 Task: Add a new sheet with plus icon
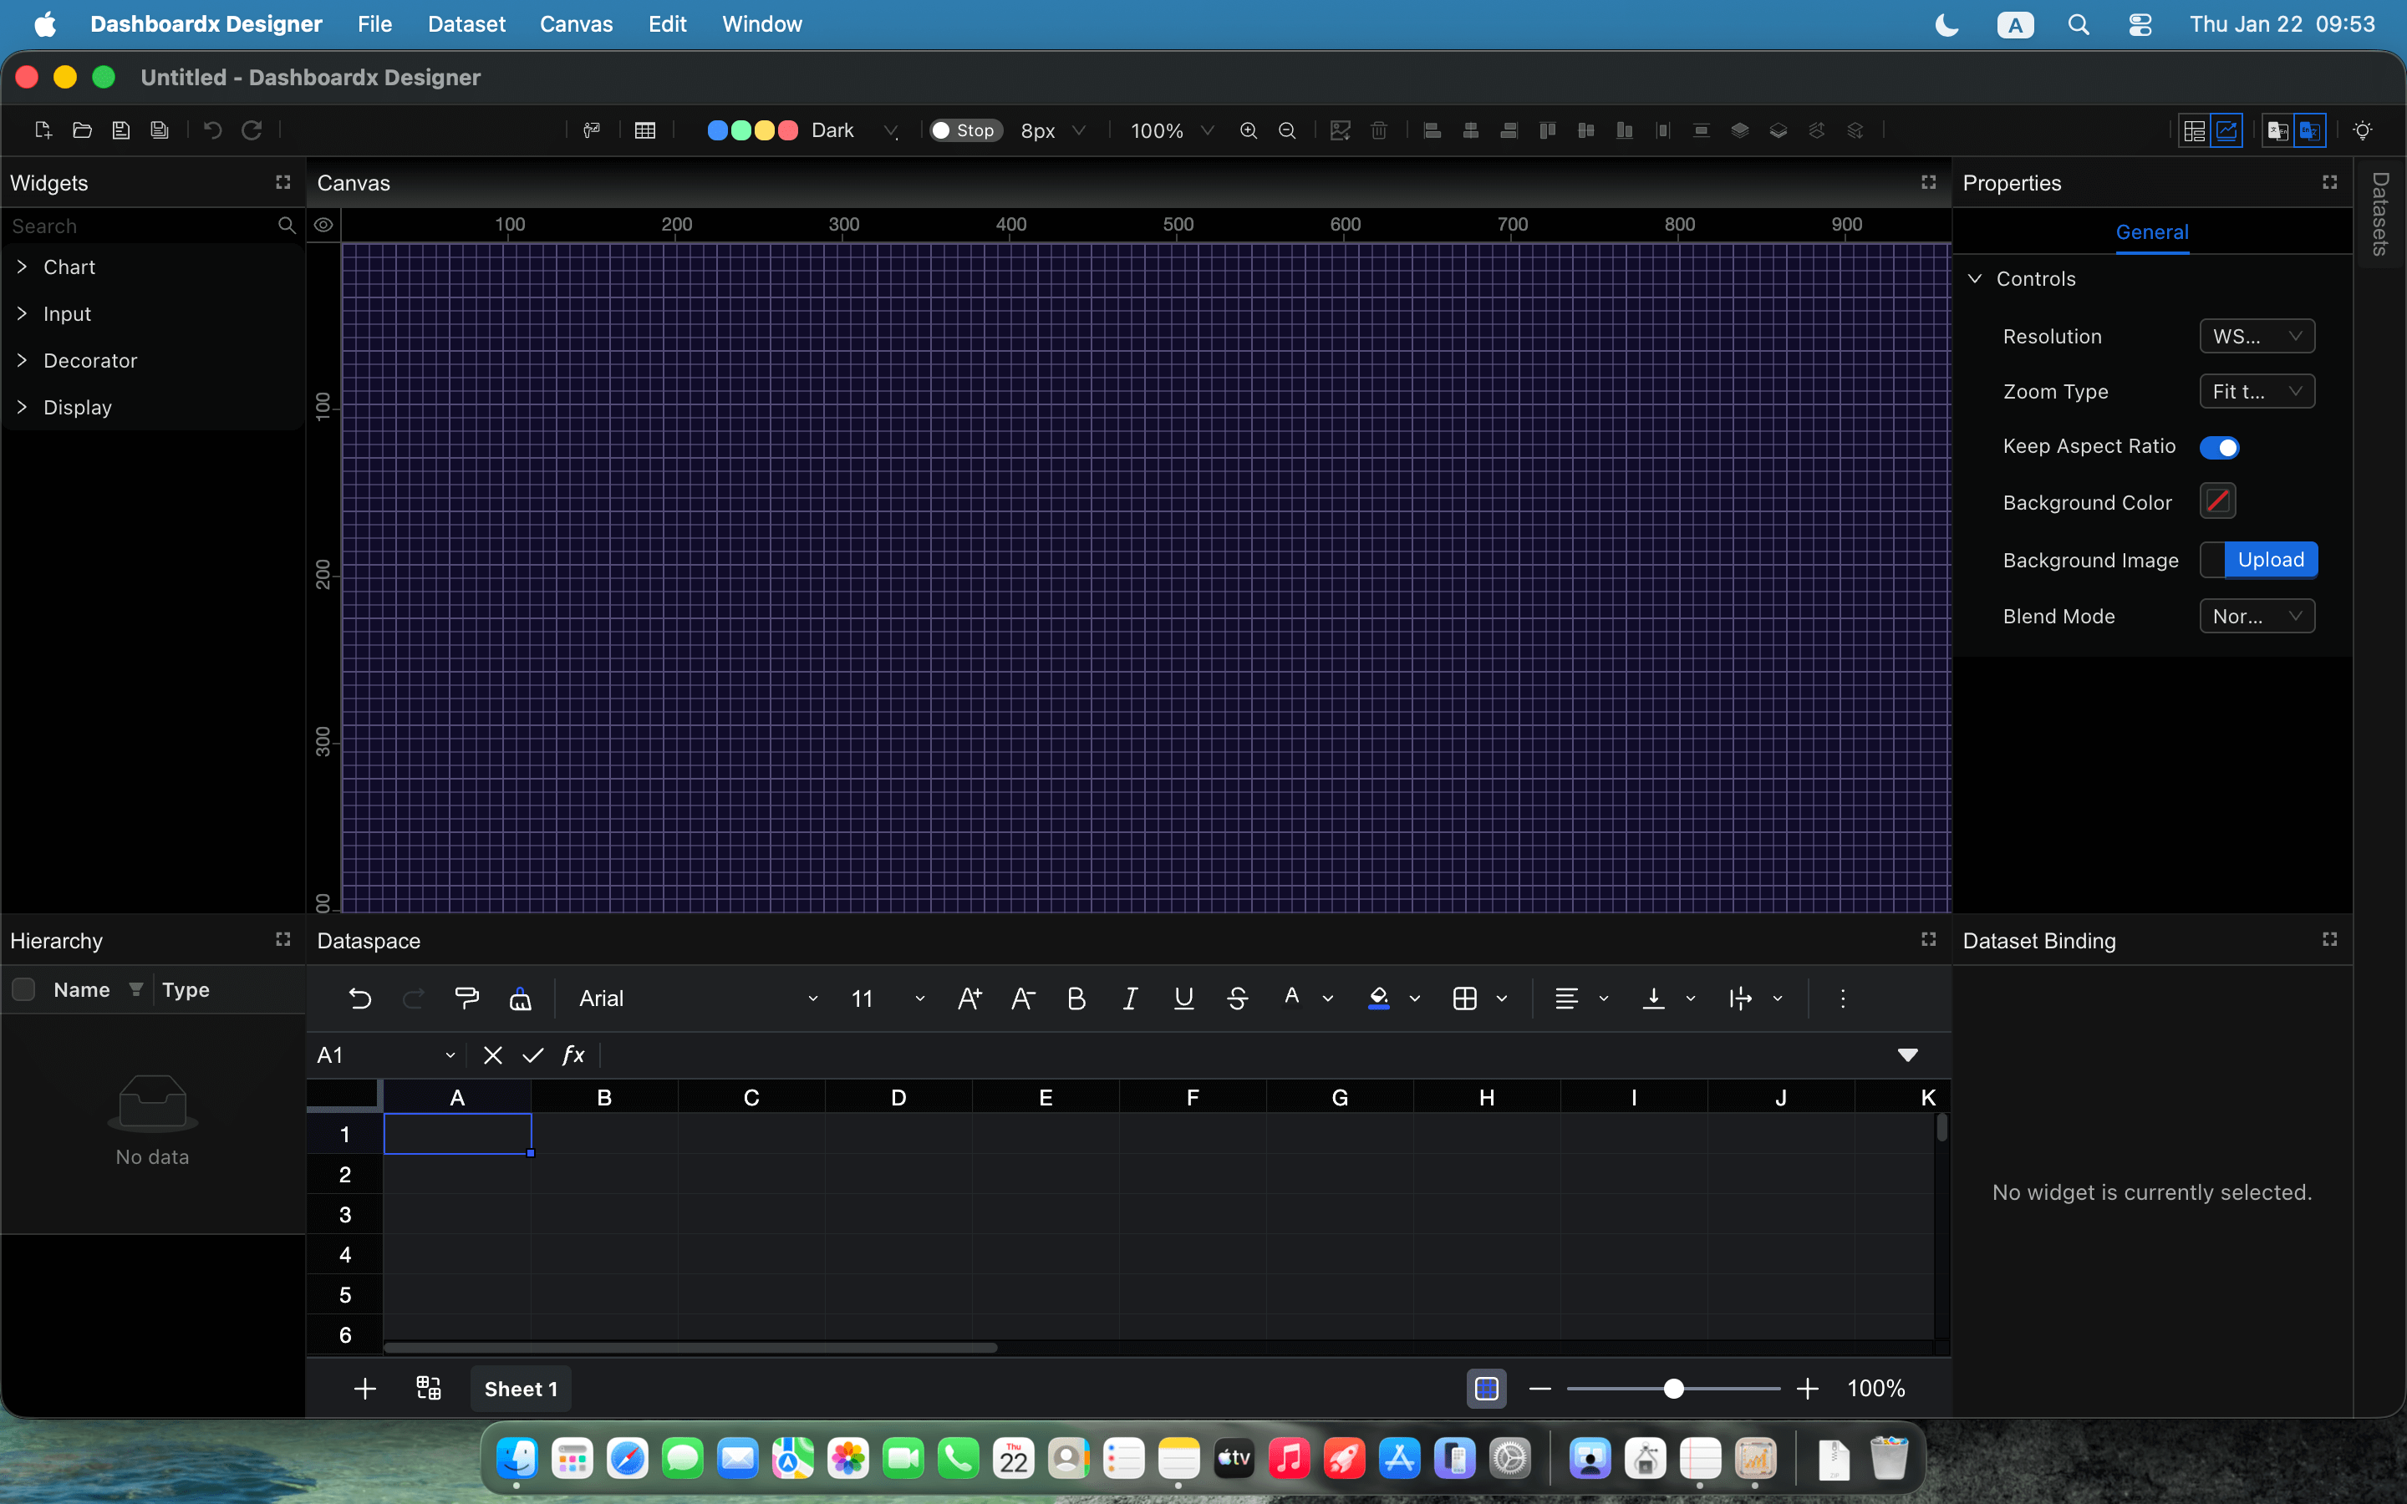tap(365, 1389)
